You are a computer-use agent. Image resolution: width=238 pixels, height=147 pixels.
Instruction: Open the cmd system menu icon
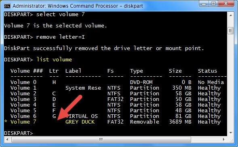pos(7,6)
